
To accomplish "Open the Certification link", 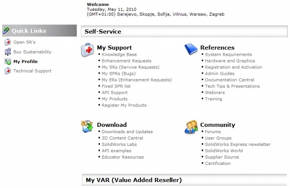I will pyautogui.click(x=217, y=164).
